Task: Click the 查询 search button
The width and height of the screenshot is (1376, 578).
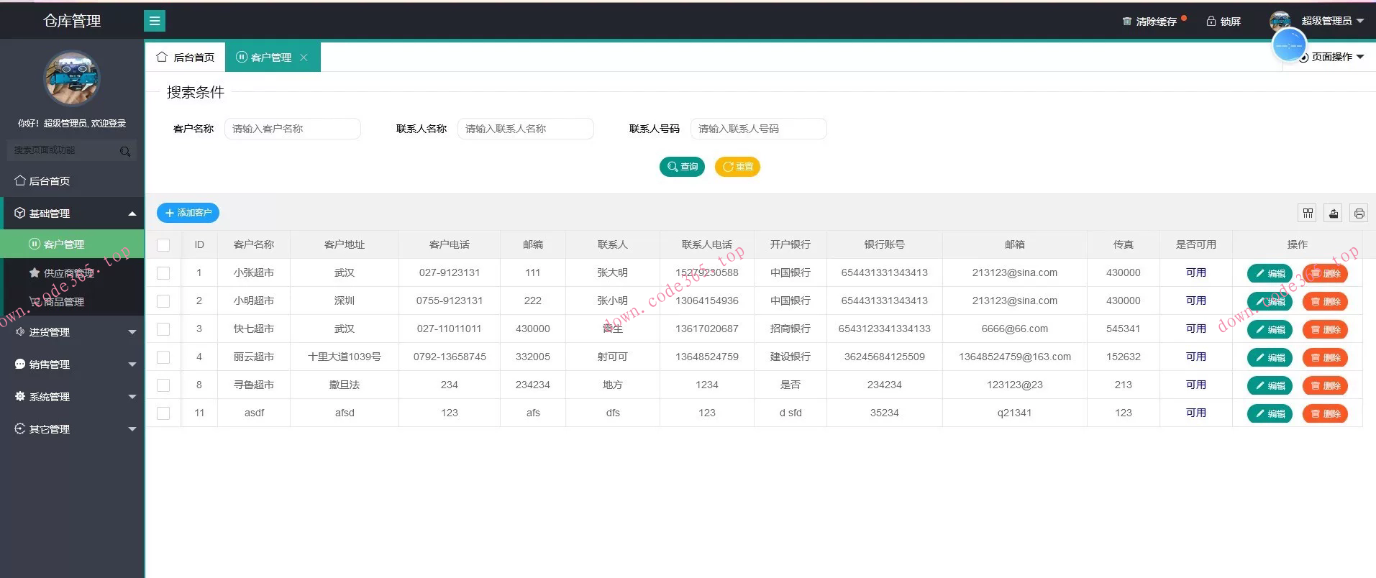Action: pyautogui.click(x=682, y=167)
